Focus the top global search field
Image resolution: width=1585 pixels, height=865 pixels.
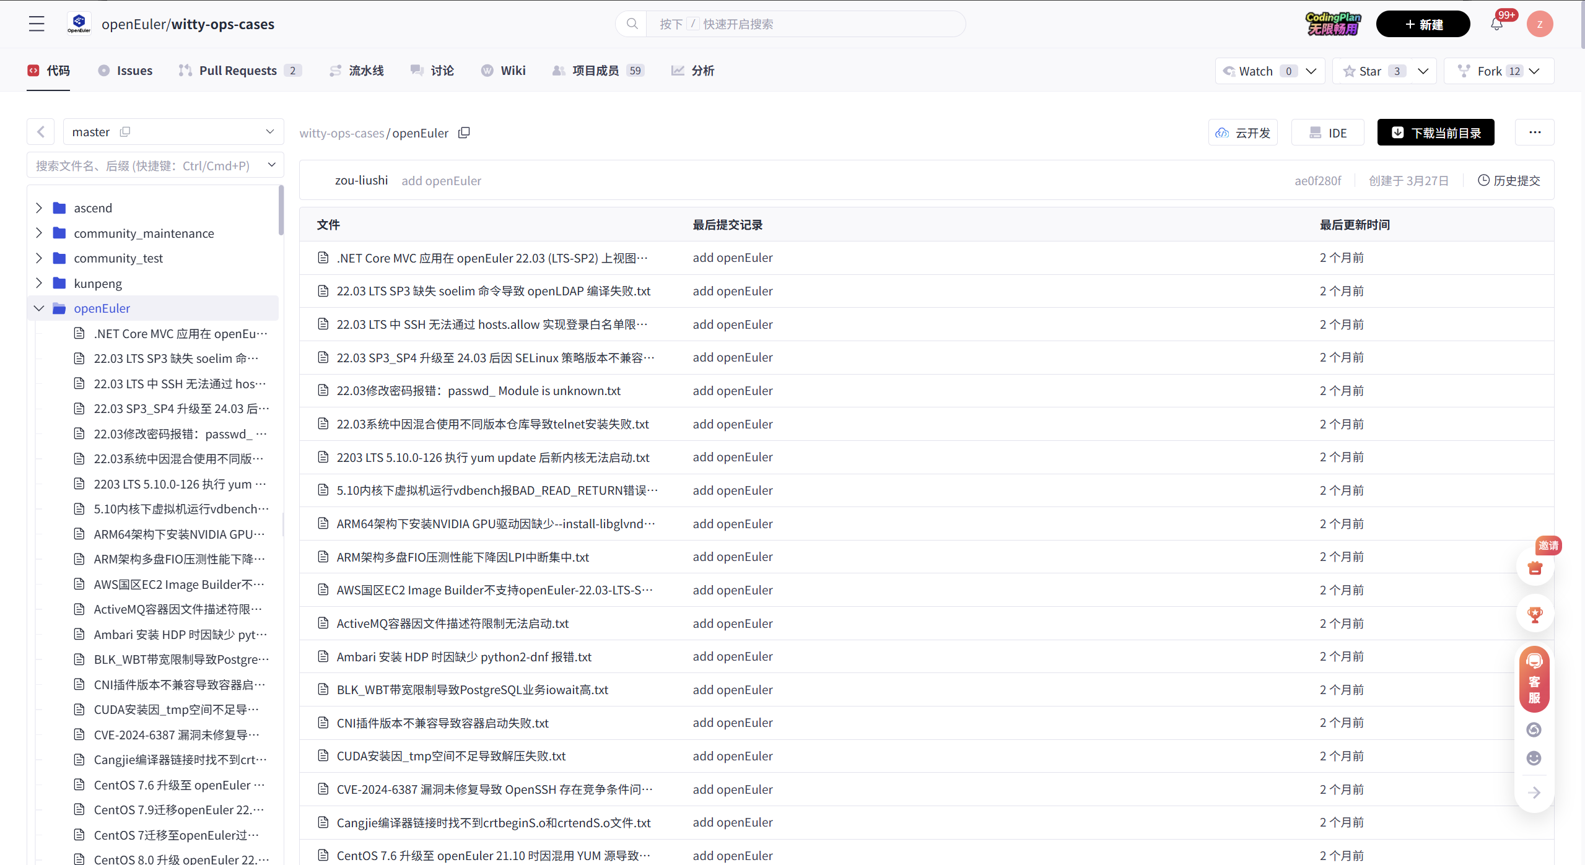tap(805, 24)
